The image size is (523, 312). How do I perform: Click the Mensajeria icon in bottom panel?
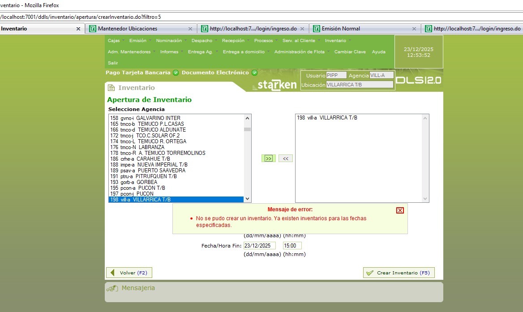pyautogui.click(x=112, y=288)
